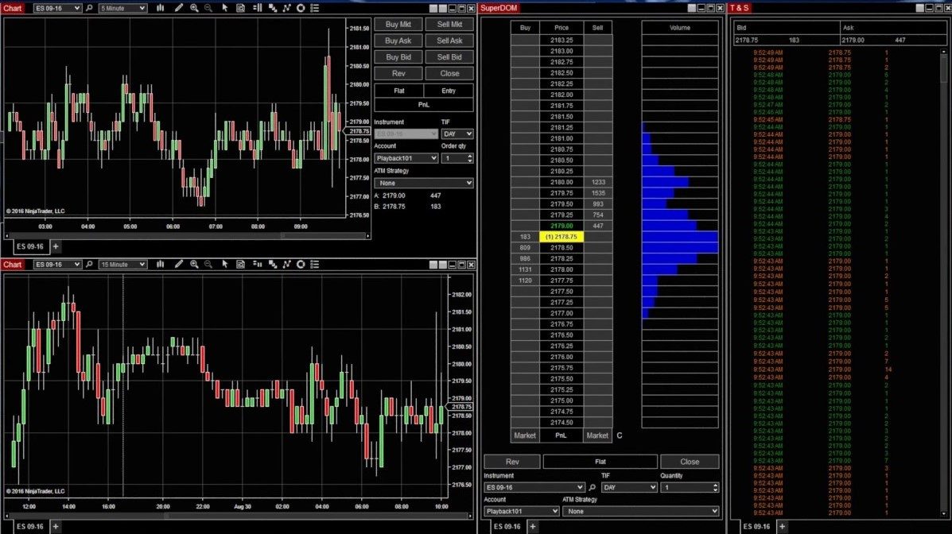Click SuperDOM Rev button
The width and height of the screenshot is (952, 534).
coord(512,462)
